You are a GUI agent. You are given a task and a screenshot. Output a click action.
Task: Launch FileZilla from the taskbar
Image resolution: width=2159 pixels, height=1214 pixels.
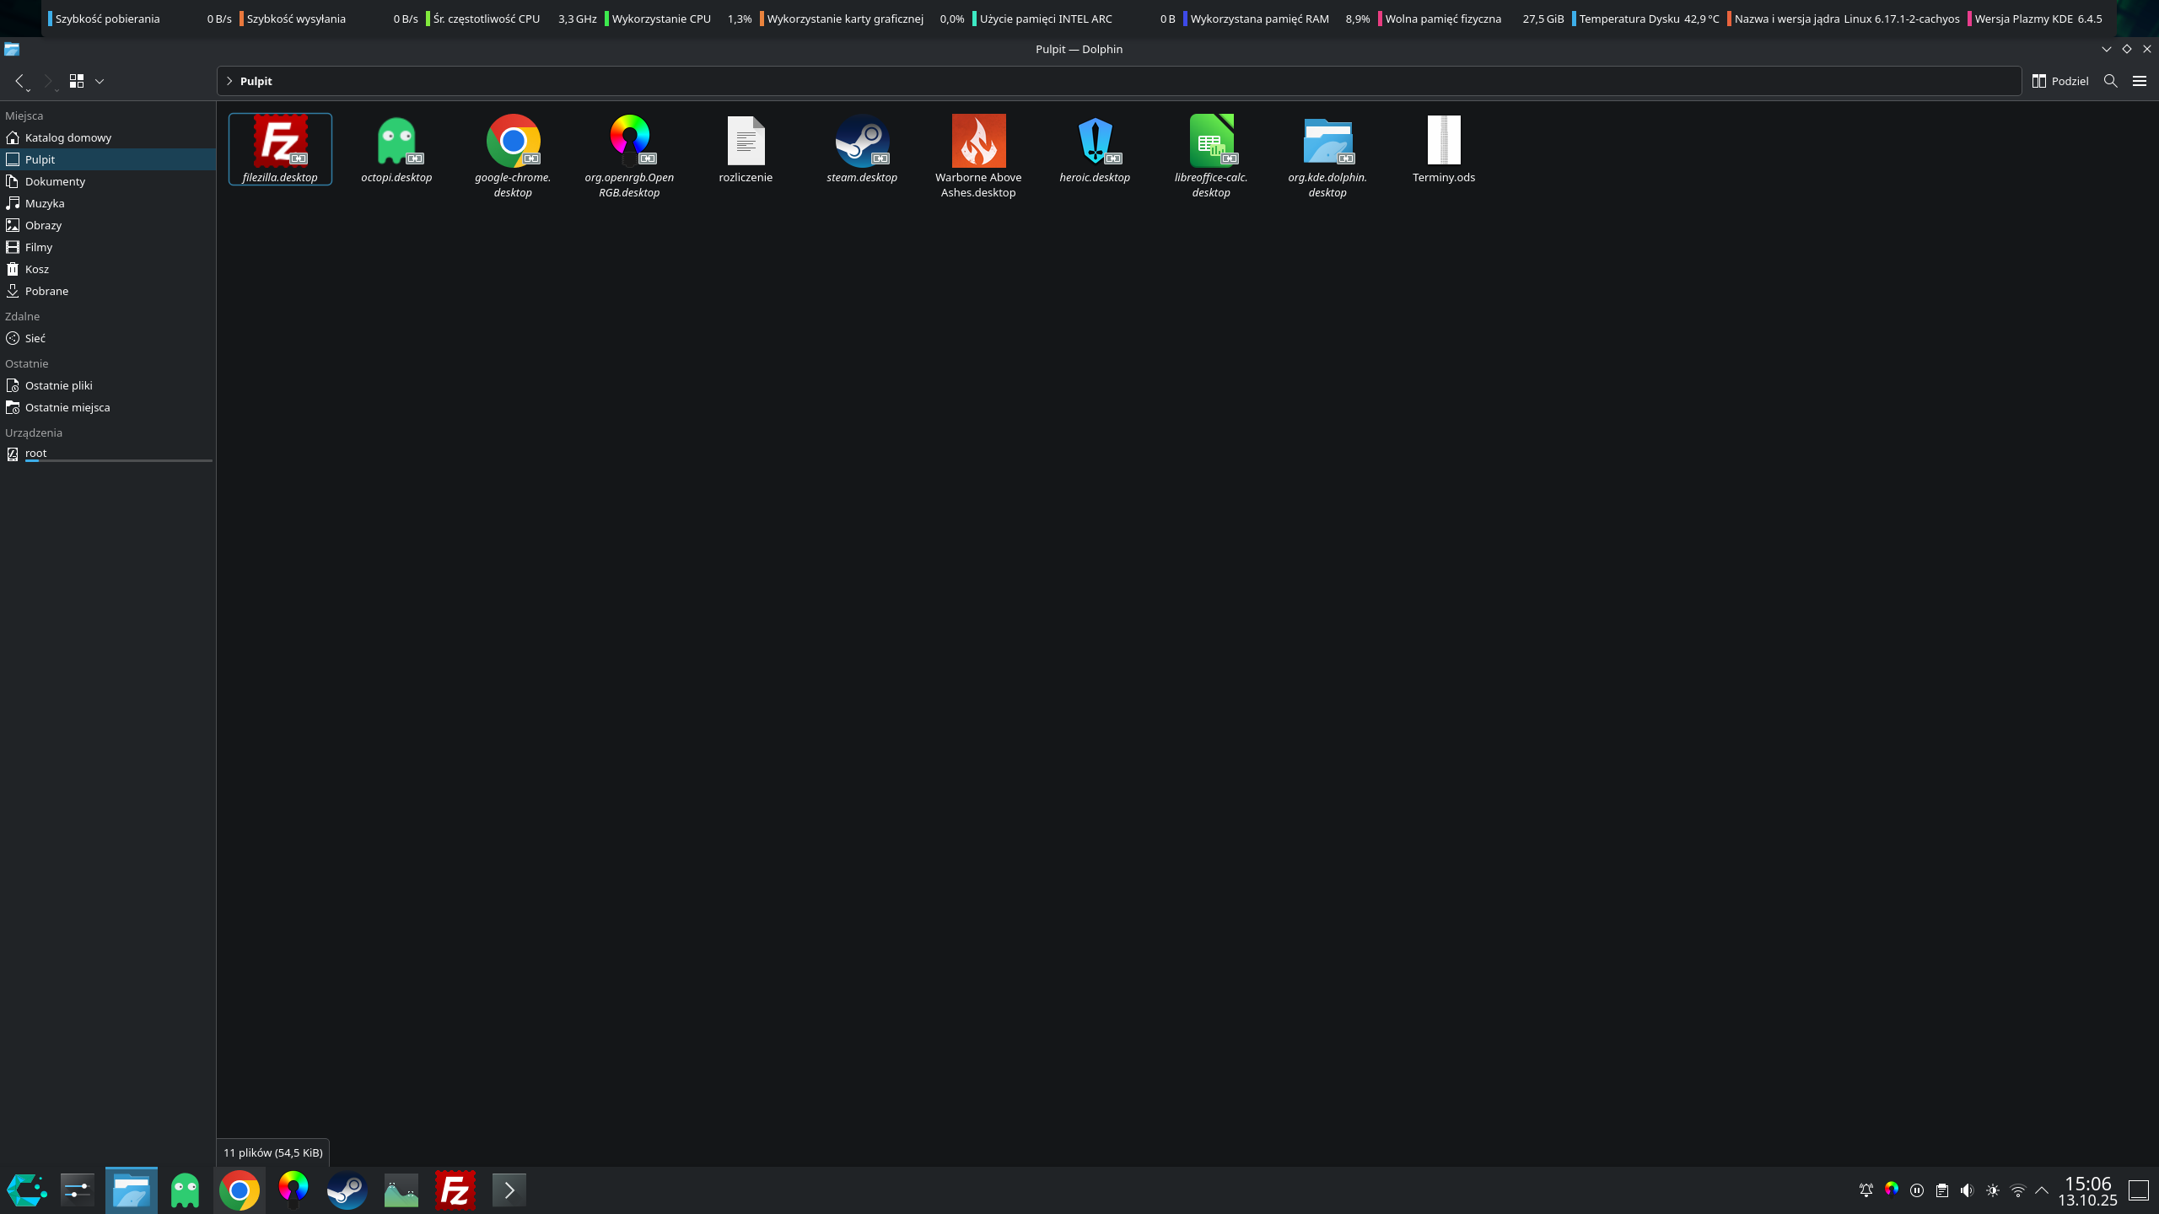[455, 1190]
